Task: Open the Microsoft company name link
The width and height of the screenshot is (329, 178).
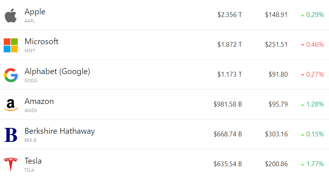Action: pos(41,42)
